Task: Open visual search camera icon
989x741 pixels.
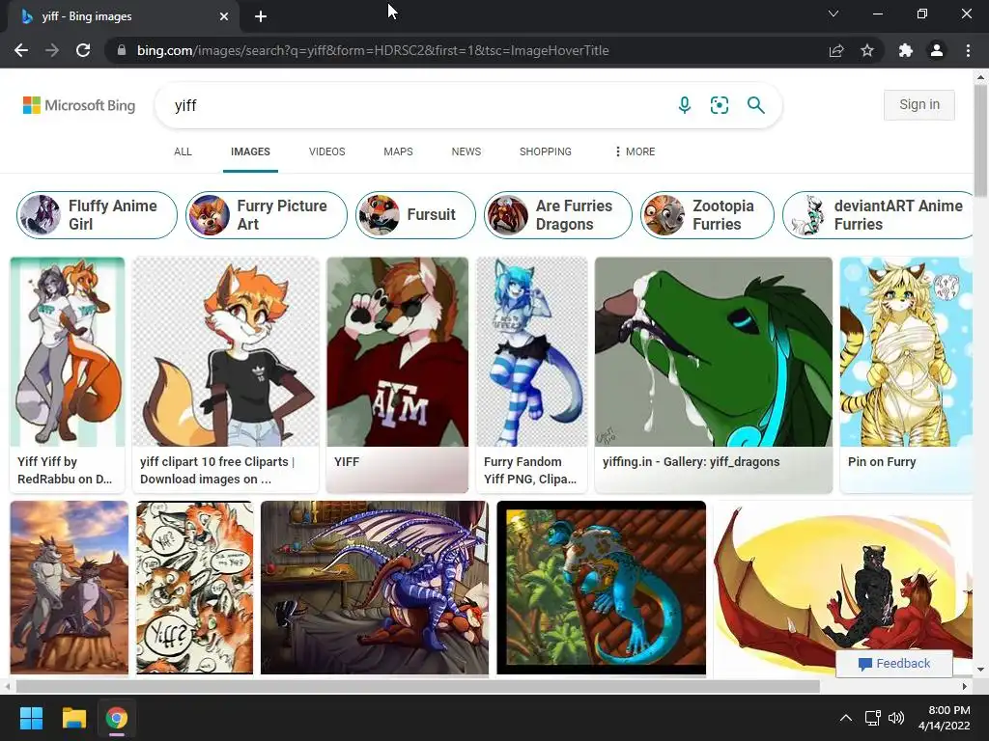Action: click(x=719, y=105)
